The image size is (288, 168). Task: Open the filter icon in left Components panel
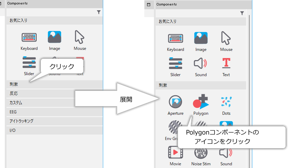point(99,12)
